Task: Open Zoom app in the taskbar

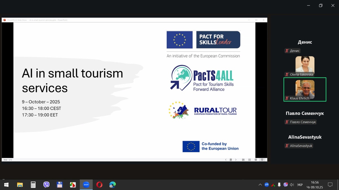Action: [x=86, y=185]
